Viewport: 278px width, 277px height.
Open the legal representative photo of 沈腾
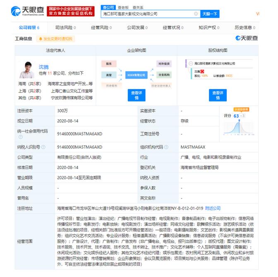click(27, 70)
